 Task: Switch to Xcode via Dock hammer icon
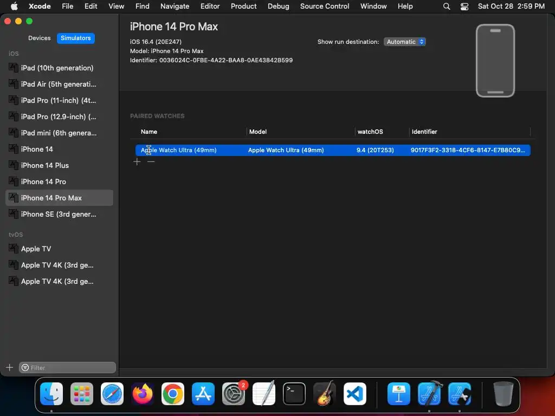429,394
